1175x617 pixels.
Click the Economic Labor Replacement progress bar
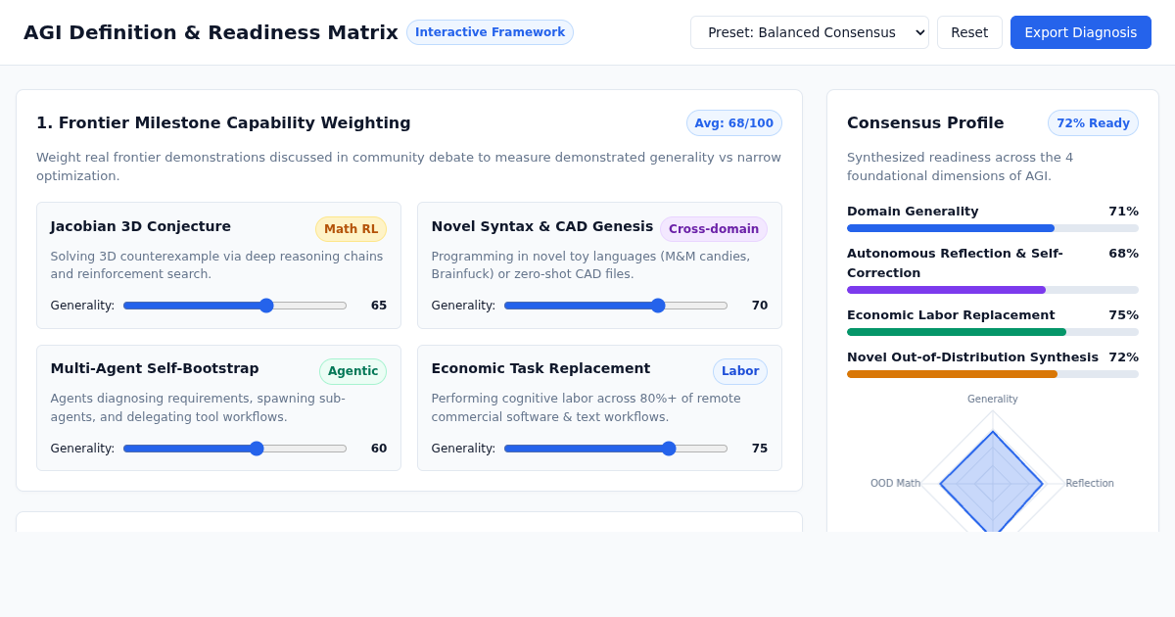tap(993, 332)
